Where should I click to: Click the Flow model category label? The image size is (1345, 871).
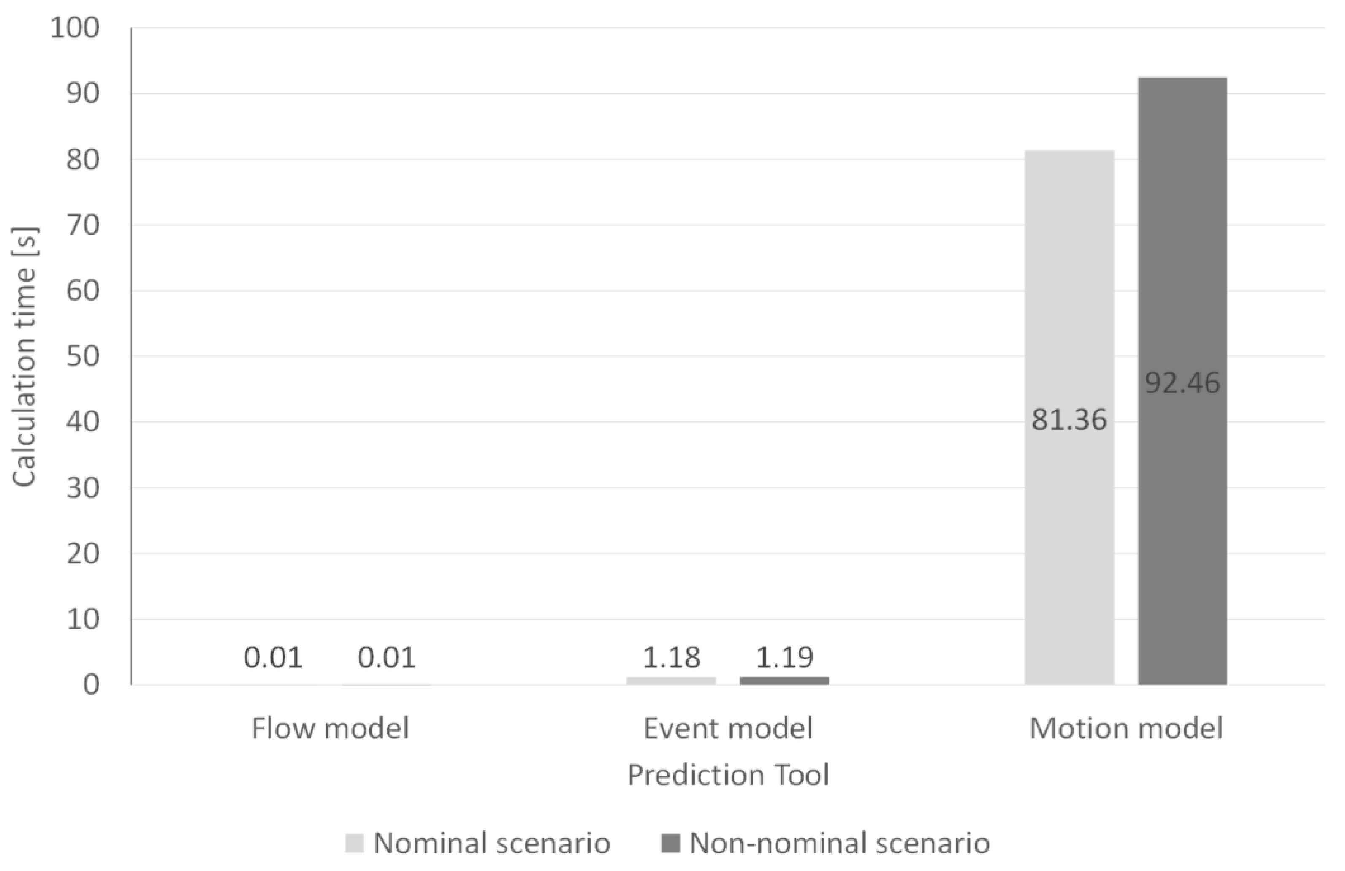click(330, 729)
